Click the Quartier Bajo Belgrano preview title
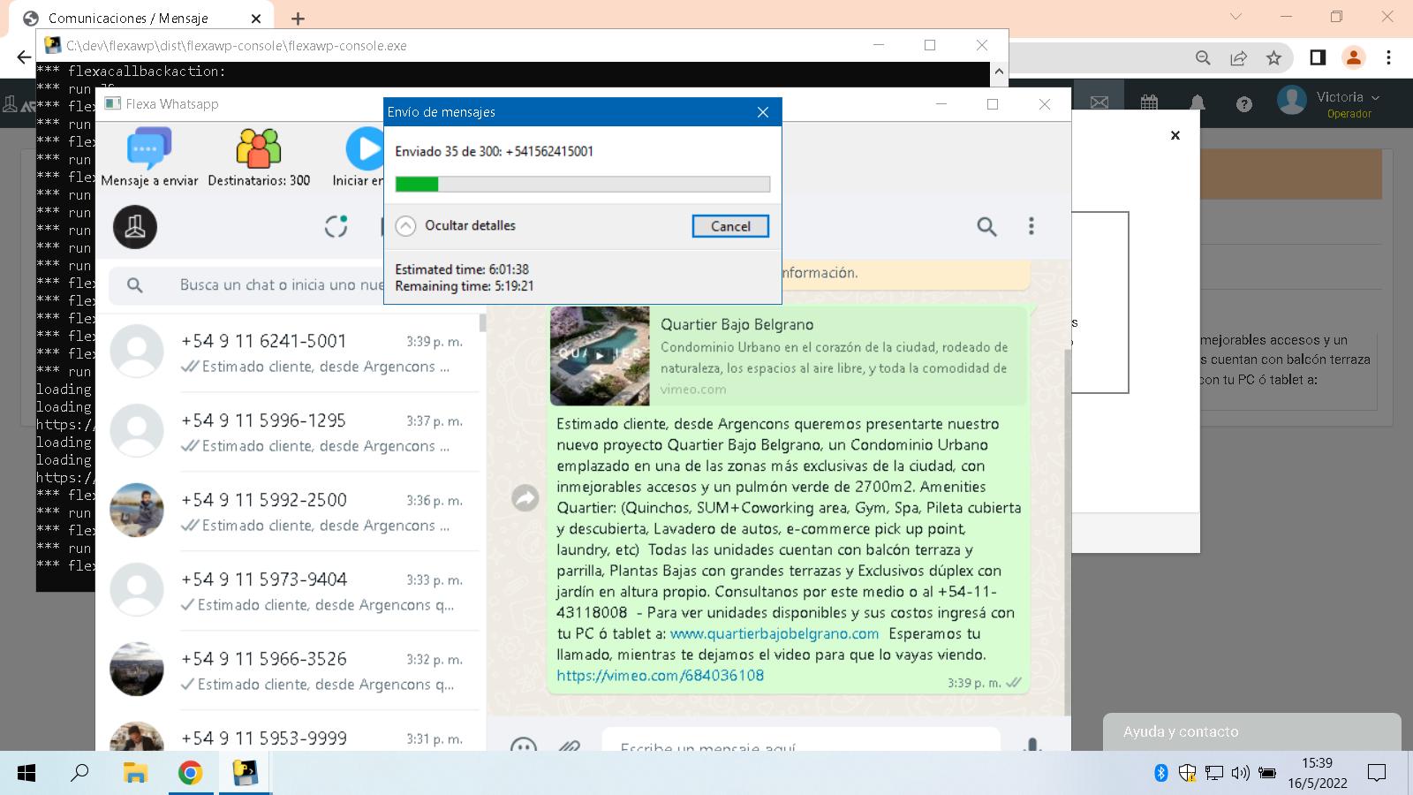This screenshot has width=1413, height=795. tap(737, 324)
